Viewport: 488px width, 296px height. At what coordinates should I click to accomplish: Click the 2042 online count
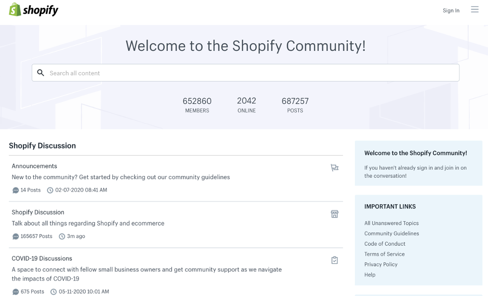coord(246,101)
